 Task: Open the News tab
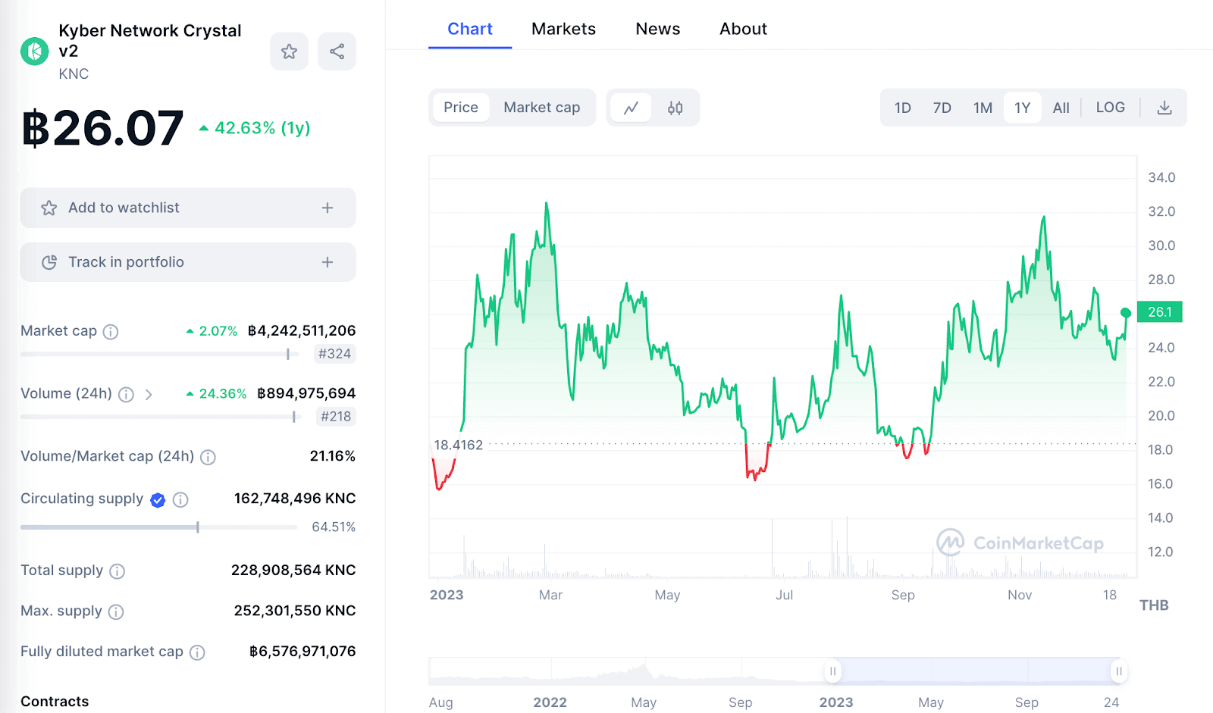[x=657, y=29]
